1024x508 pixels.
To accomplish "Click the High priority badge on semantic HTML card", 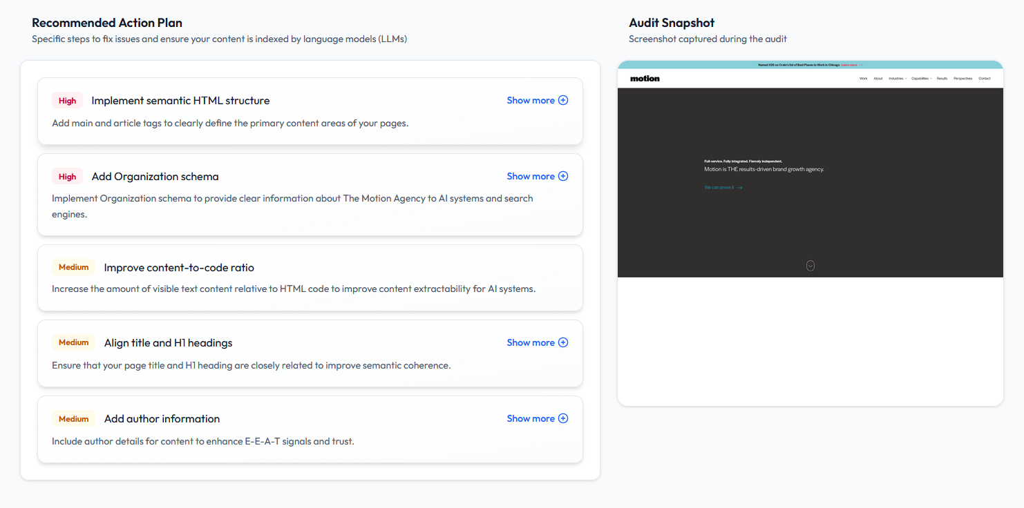I will [x=67, y=100].
